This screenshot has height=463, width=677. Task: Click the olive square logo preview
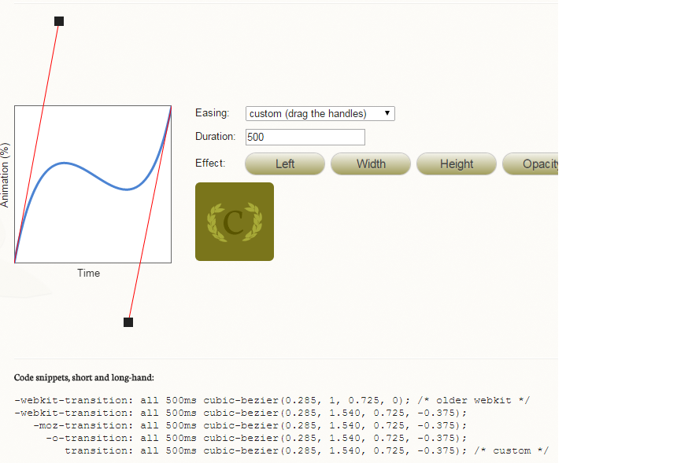[x=235, y=222]
